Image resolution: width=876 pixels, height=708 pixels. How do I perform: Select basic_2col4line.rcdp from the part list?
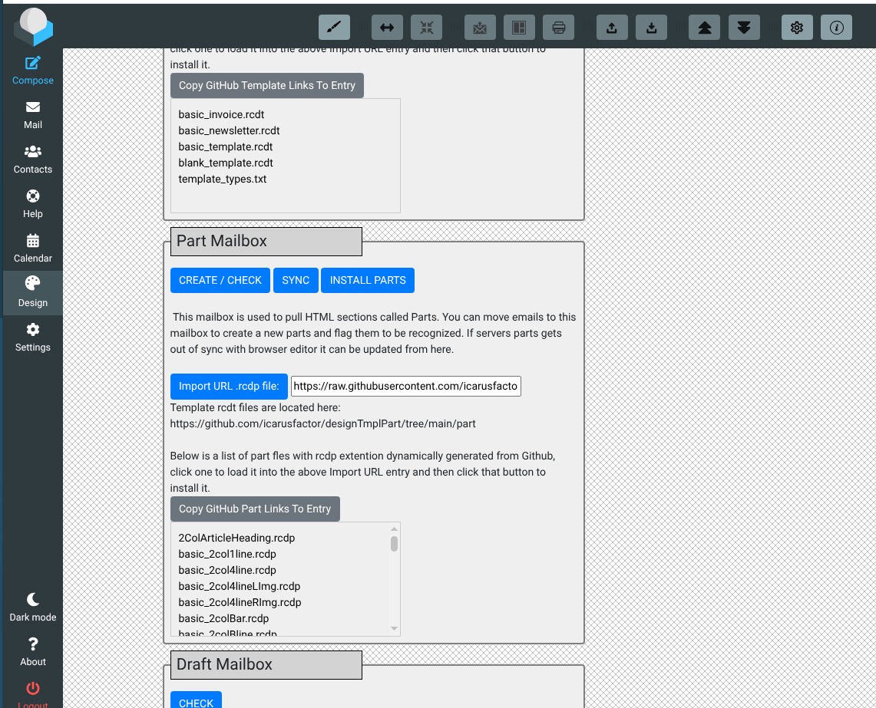pos(226,570)
